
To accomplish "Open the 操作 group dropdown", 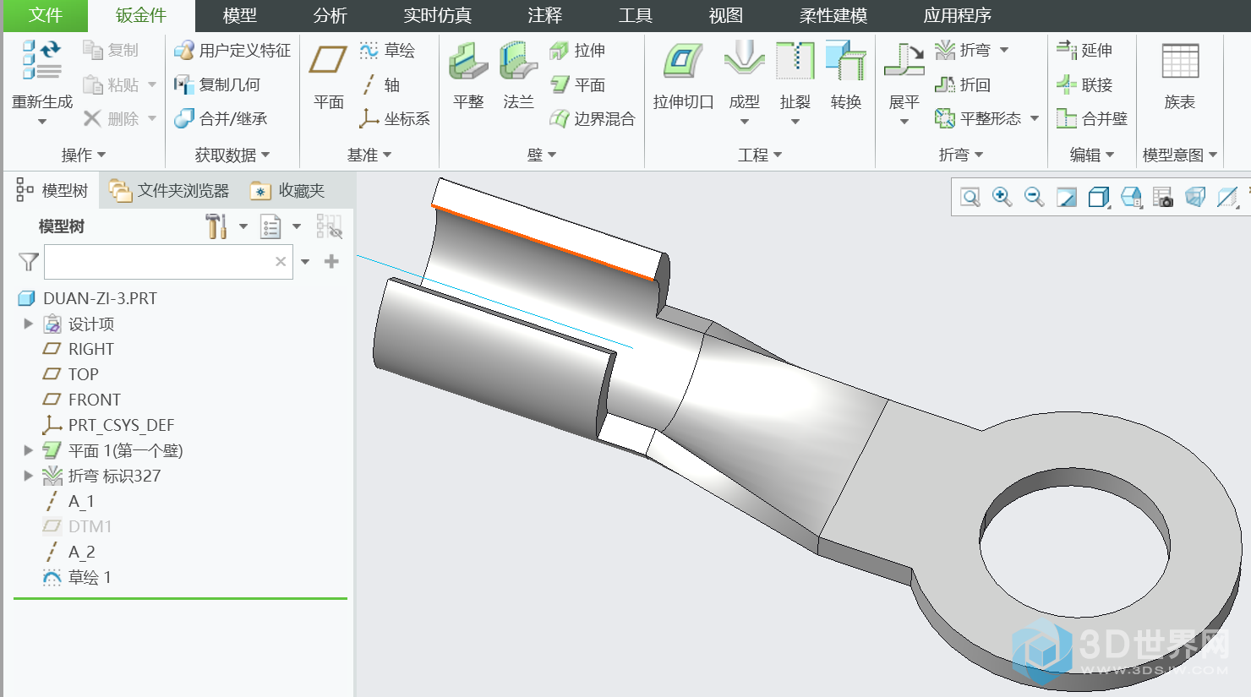I will point(84,155).
